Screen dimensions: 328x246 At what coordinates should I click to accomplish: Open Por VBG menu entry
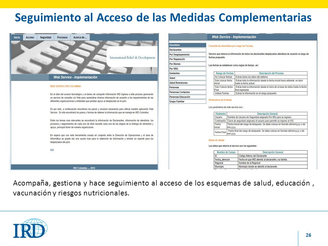point(188,69)
